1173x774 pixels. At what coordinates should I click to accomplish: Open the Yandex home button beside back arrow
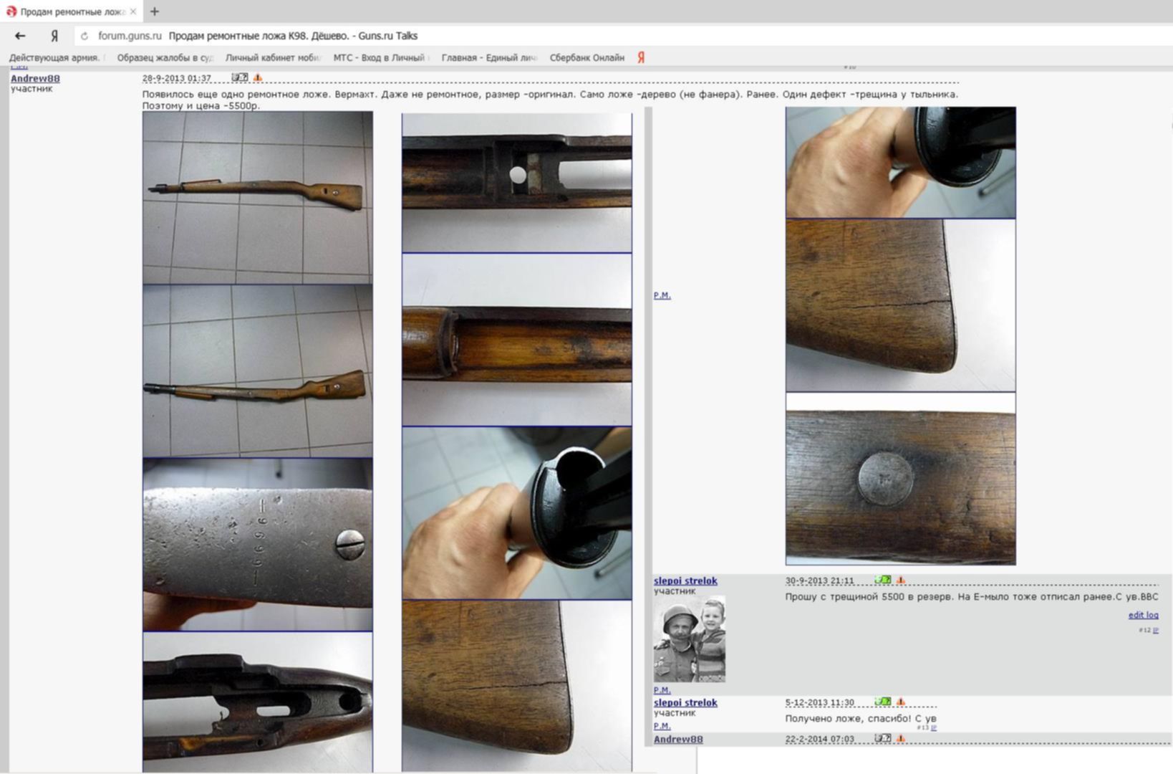[54, 36]
